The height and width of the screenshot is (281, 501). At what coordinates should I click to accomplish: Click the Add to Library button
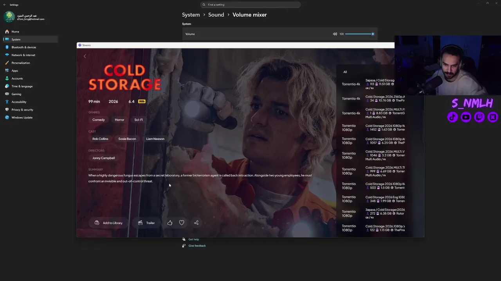(108, 223)
